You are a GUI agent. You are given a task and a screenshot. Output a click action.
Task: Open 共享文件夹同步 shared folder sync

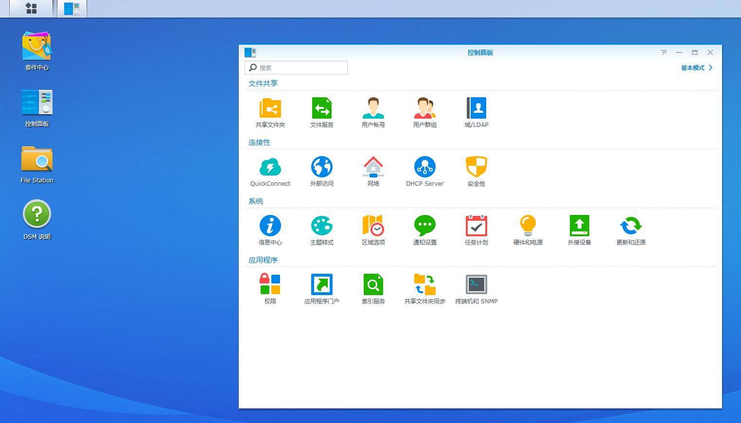tap(424, 285)
